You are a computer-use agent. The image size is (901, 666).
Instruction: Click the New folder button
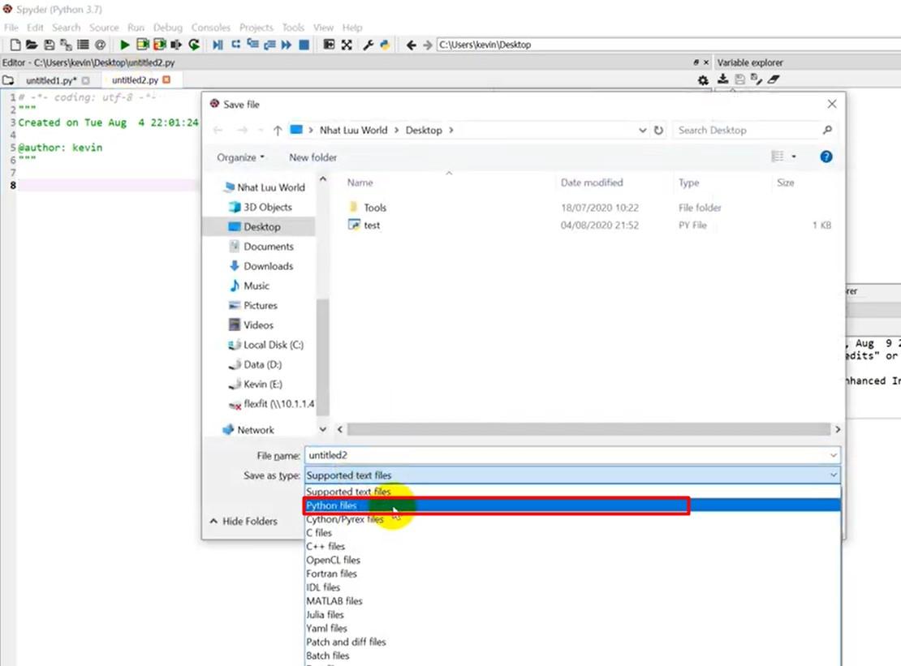[x=313, y=157]
